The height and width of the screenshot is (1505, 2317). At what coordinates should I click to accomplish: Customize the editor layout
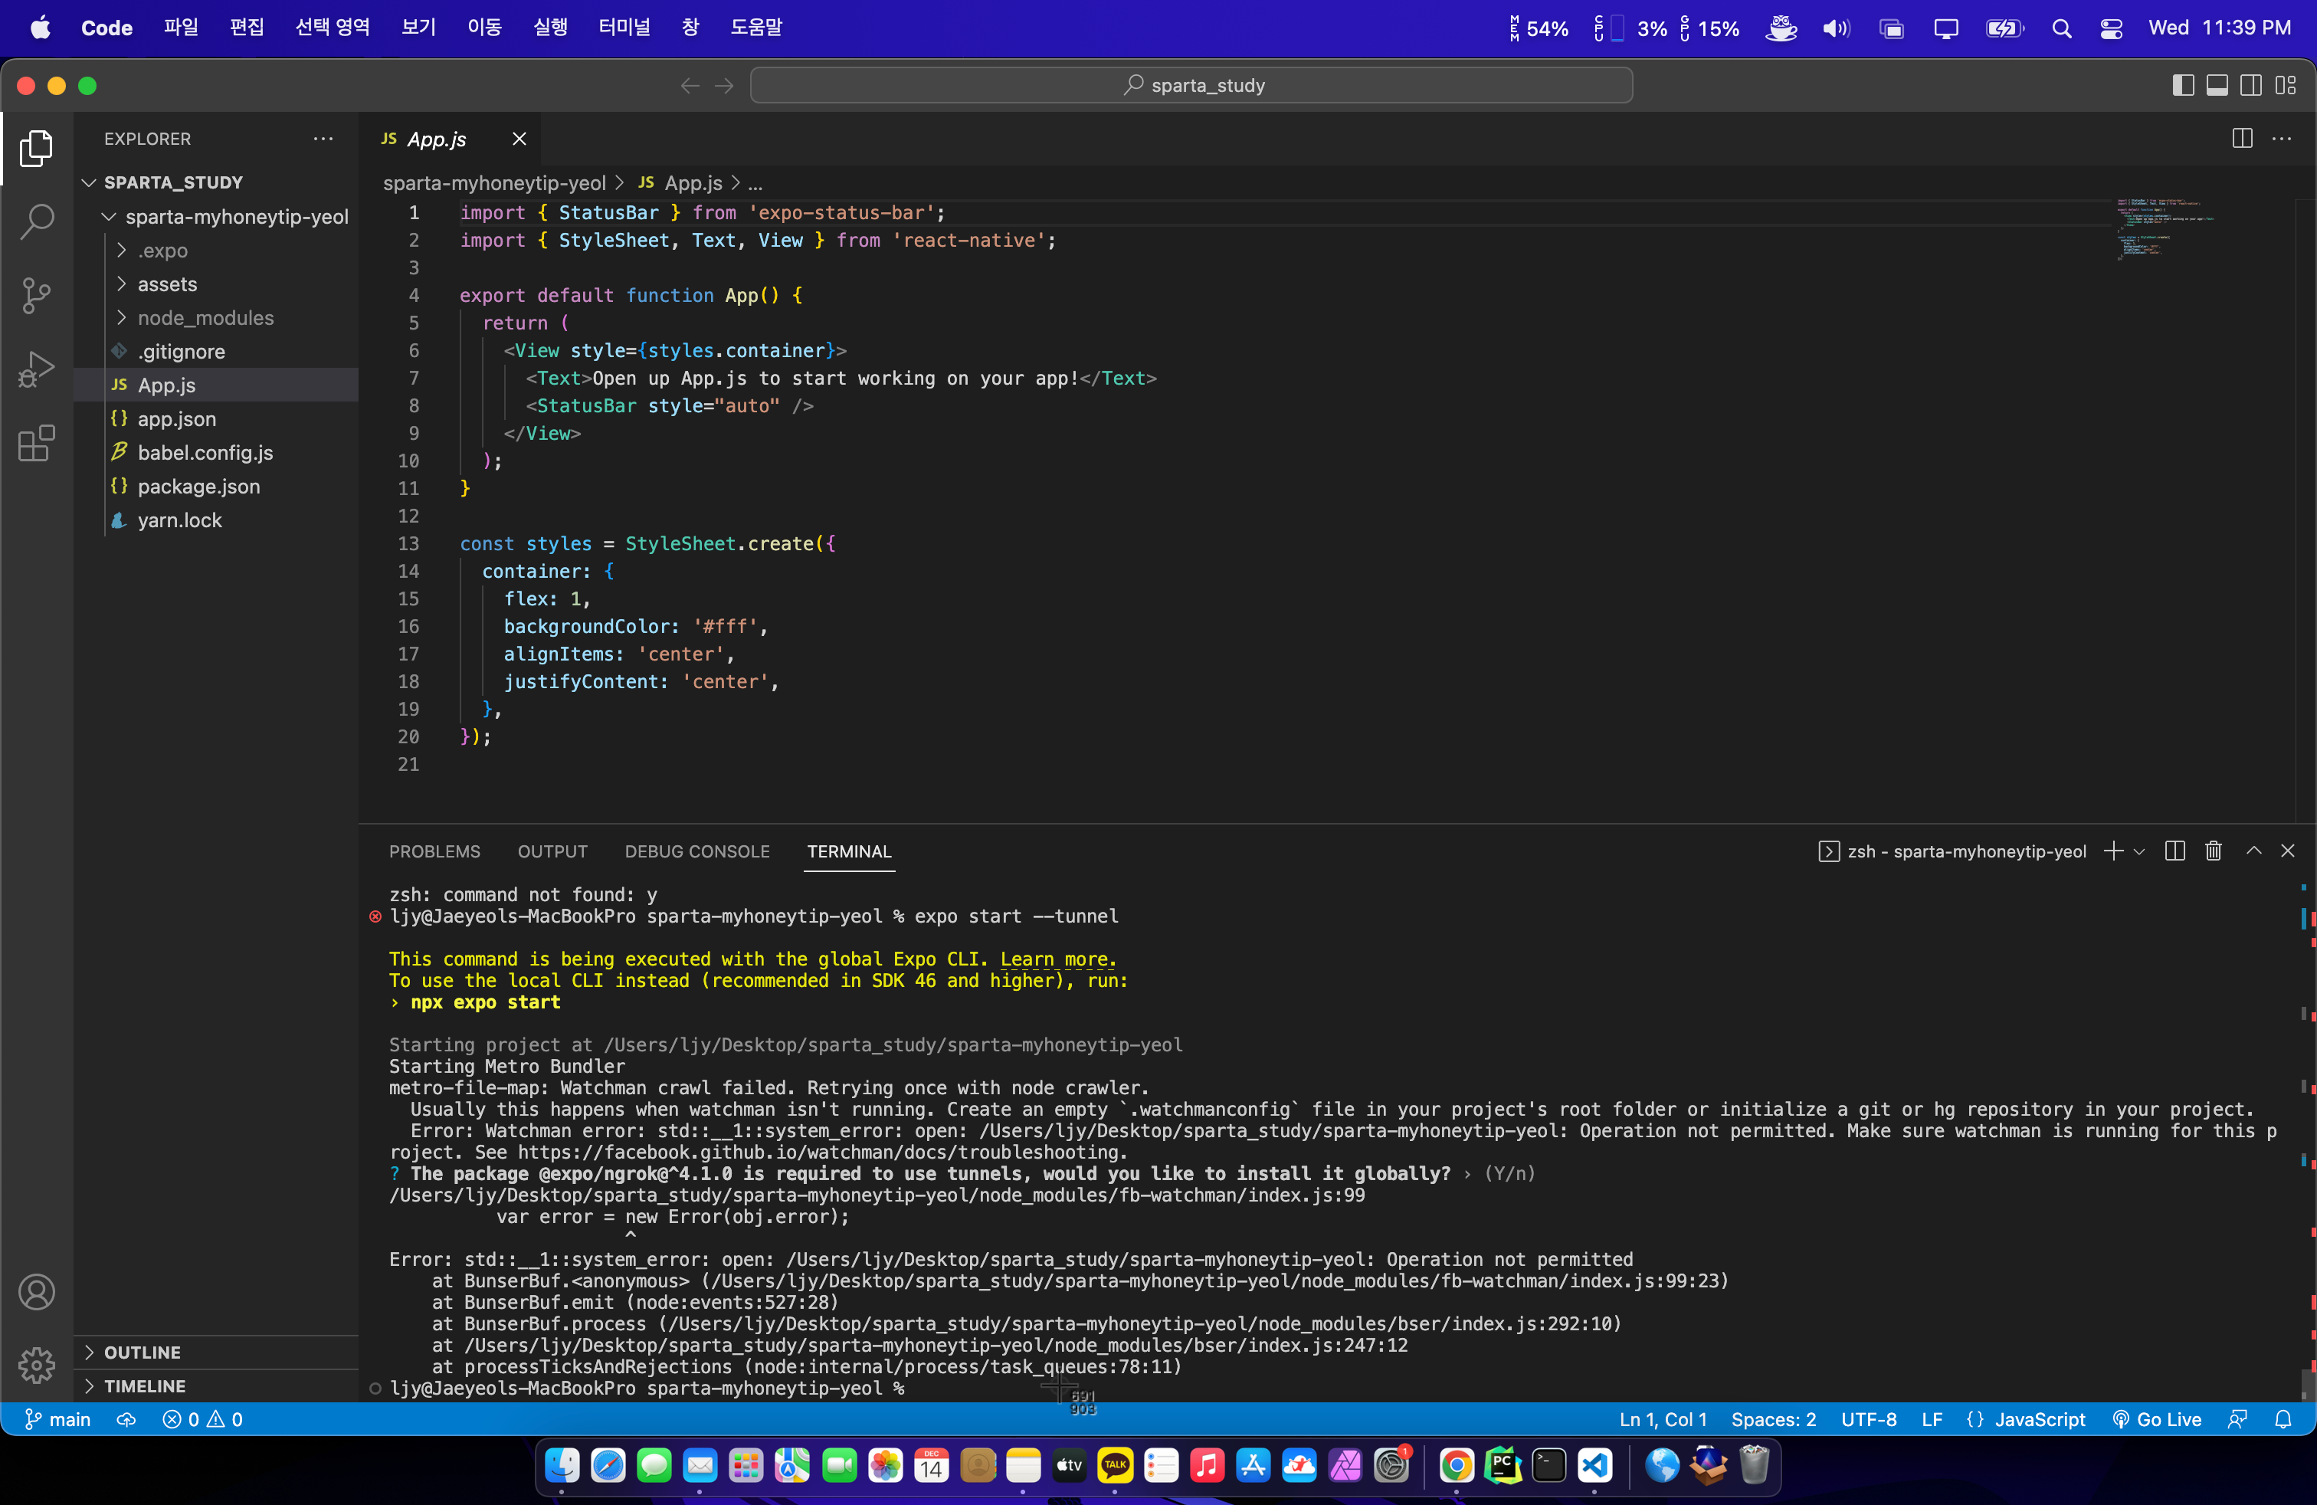coord(2286,86)
